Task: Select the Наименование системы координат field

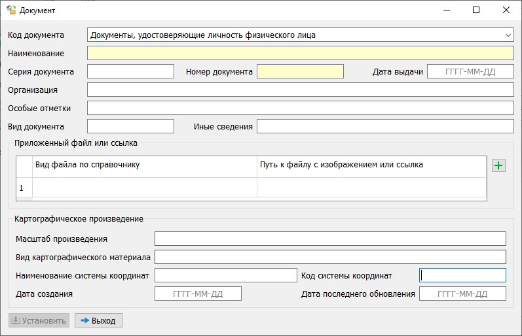Action: coord(225,275)
